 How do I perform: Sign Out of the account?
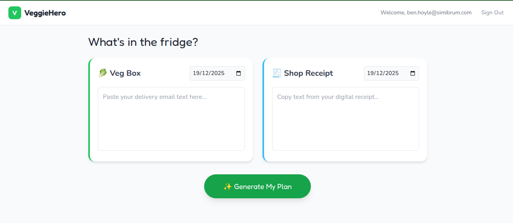[492, 13]
